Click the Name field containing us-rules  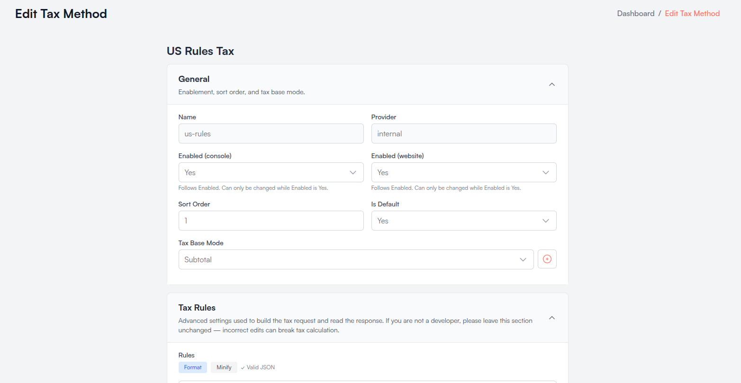pyautogui.click(x=271, y=134)
